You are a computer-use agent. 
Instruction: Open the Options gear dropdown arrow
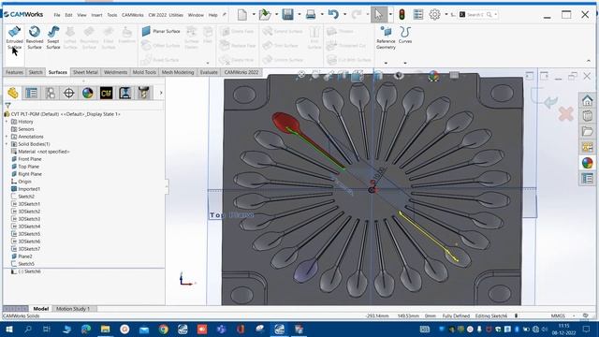coord(446,15)
